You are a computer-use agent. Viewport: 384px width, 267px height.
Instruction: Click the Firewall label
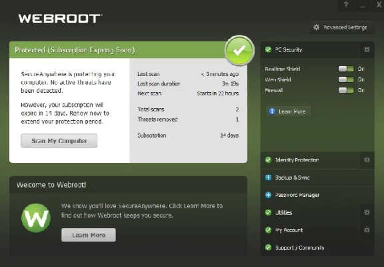point(274,91)
